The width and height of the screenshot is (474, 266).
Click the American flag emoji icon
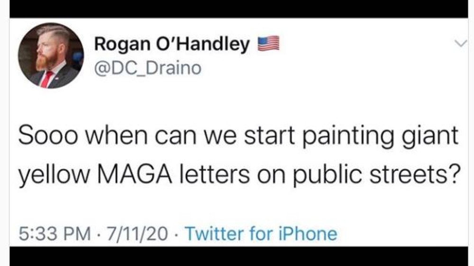(x=268, y=44)
